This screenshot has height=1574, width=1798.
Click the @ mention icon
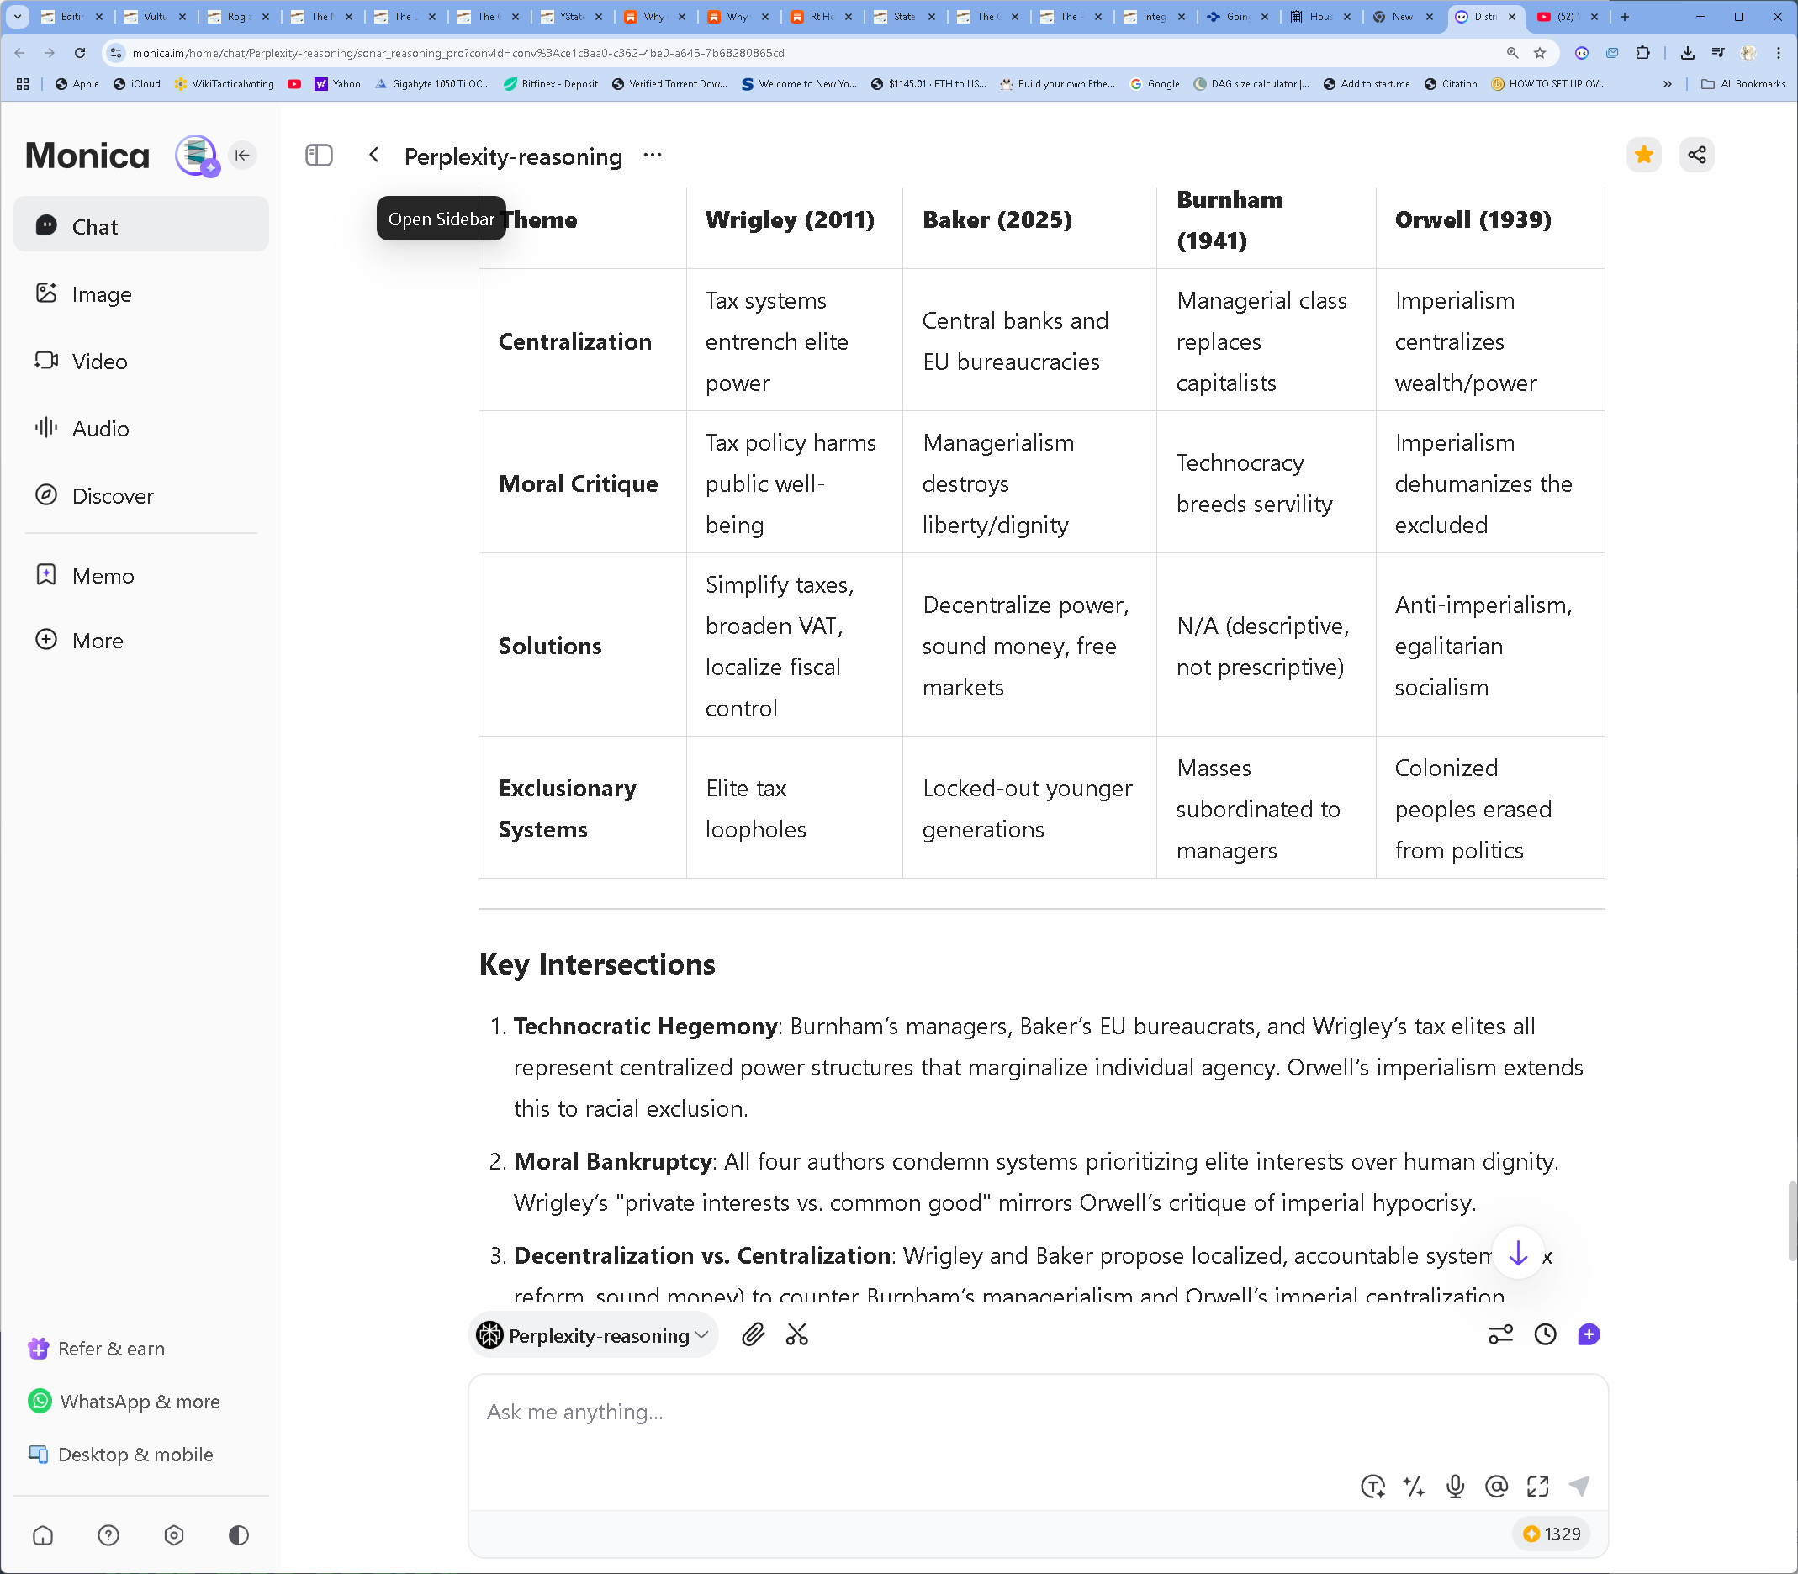tap(1497, 1487)
